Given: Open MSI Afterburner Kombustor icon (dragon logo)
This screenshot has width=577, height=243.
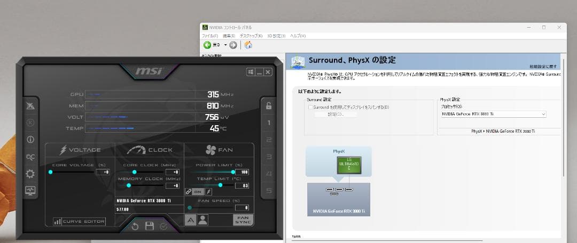Looking at the screenshot, I should tap(30, 106).
